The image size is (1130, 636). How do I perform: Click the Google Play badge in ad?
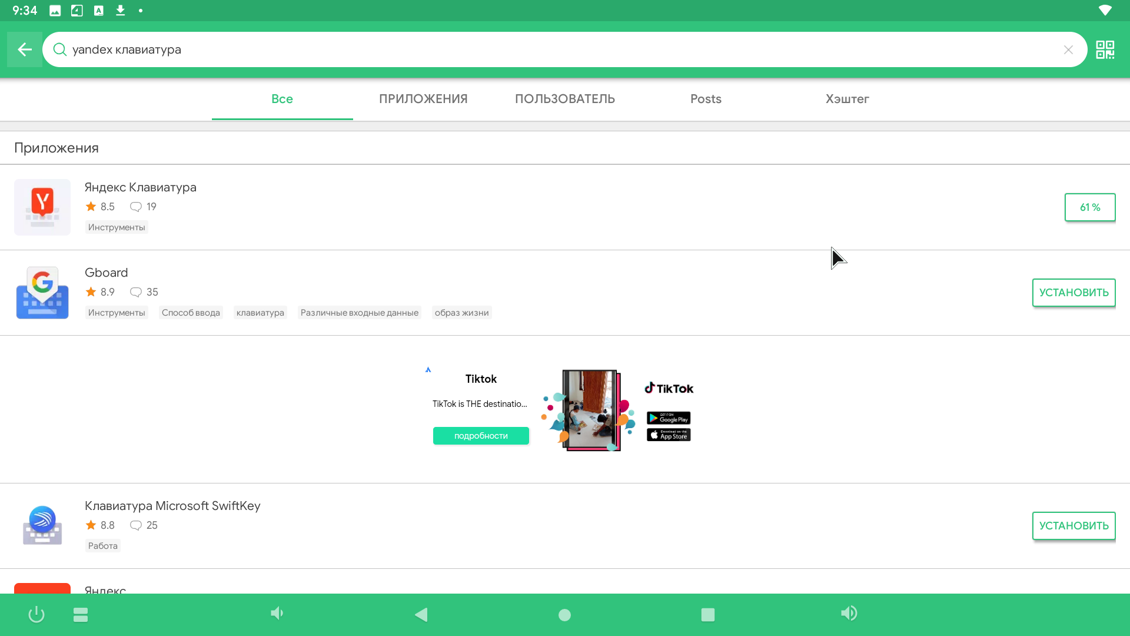click(669, 418)
